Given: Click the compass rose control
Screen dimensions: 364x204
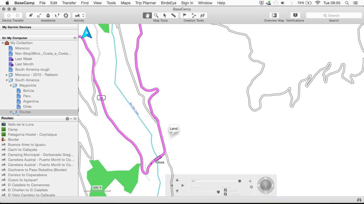Looking at the screenshot, I should pyautogui.click(x=266, y=185).
